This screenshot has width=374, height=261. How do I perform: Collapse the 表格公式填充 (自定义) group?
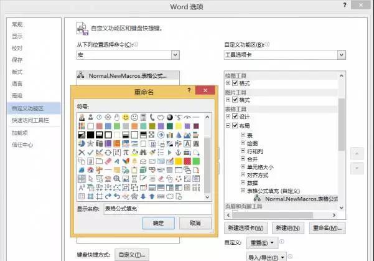tap(243, 191)
